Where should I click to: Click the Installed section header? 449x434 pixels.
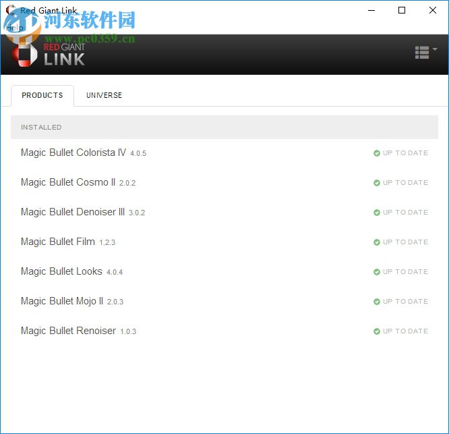point(224,128)
